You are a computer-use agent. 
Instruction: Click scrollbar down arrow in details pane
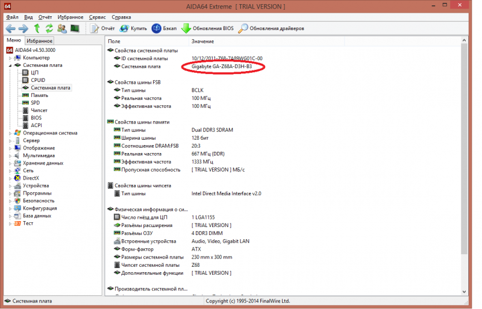coord(464,292)
